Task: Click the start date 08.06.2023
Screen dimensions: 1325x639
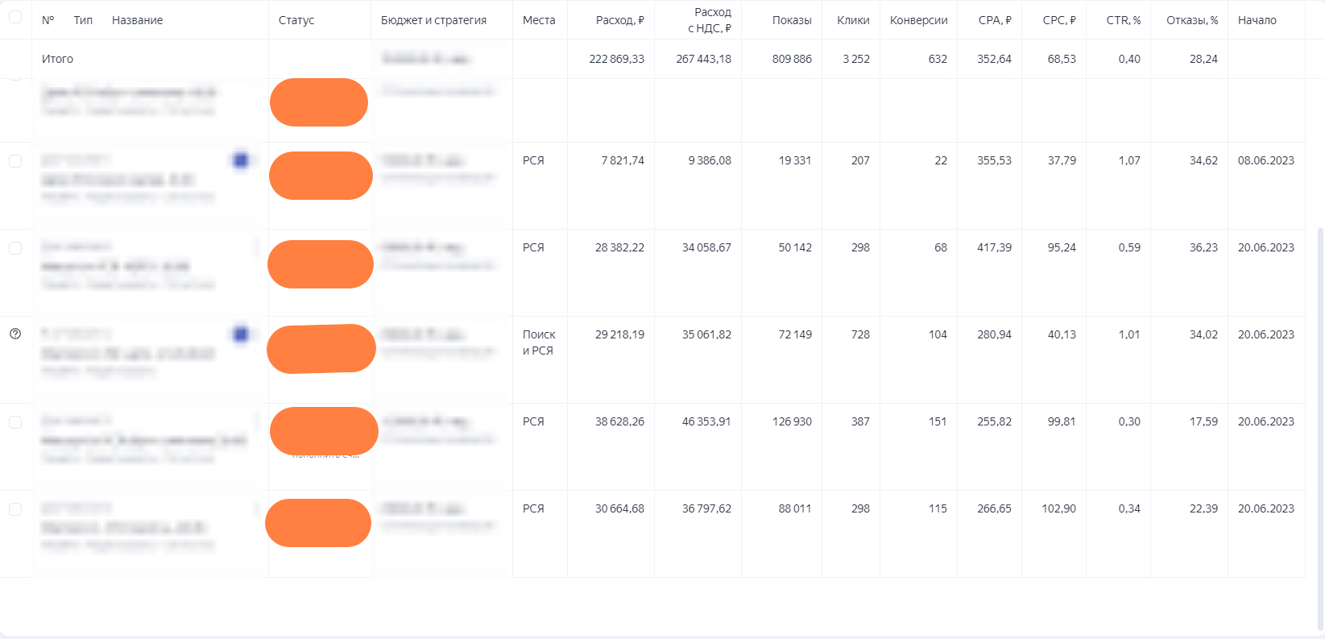Action: point(1266,160)
